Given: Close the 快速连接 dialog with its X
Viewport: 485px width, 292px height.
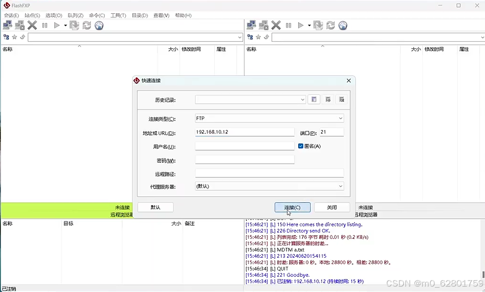Looking at the screenshot, I should pos(349,81).
